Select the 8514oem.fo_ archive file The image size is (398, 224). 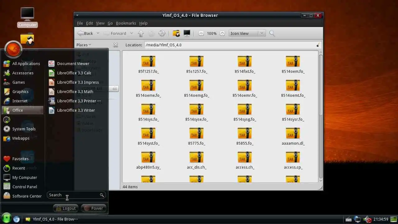point(293,65)
